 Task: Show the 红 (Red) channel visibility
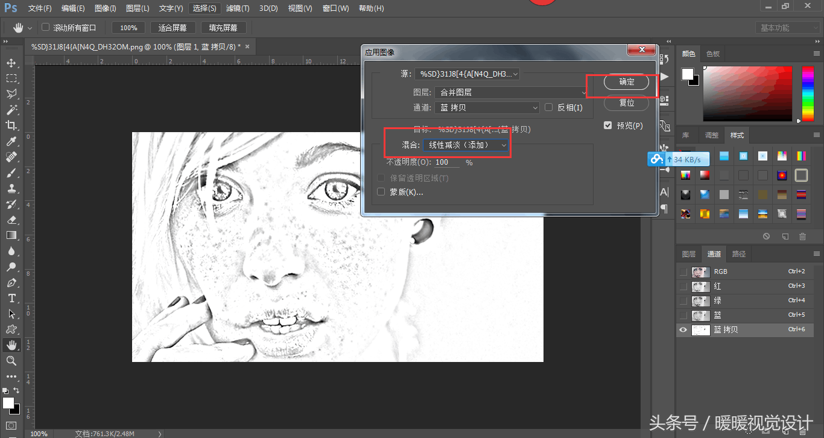(x=683, y=286)
